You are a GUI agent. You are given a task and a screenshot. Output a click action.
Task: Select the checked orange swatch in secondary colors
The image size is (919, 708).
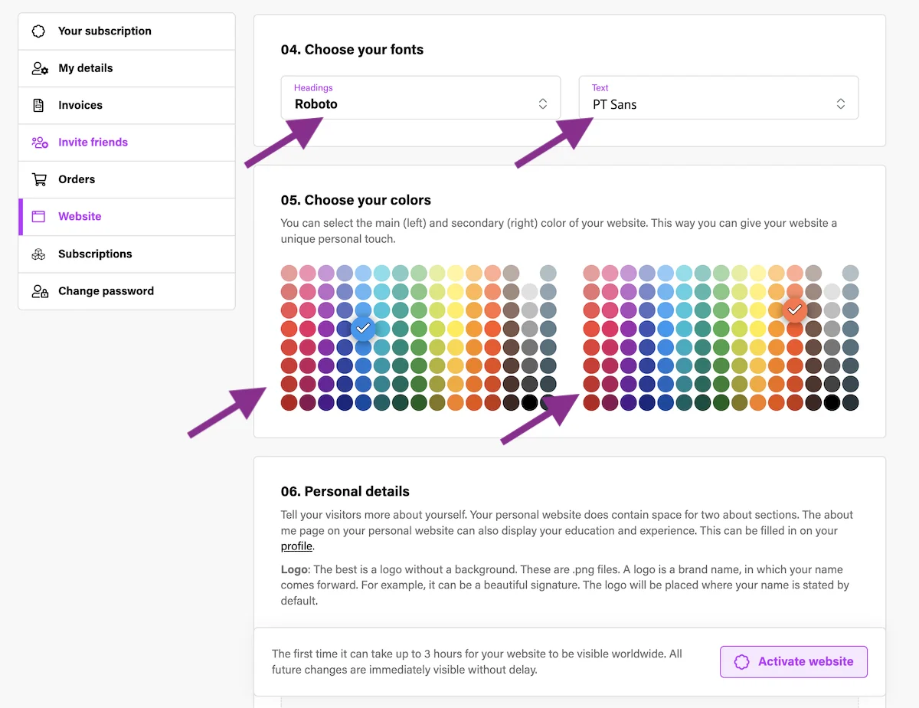pos(795,310)
